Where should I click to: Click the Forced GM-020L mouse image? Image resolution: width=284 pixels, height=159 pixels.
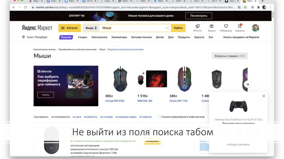[120, 79]
